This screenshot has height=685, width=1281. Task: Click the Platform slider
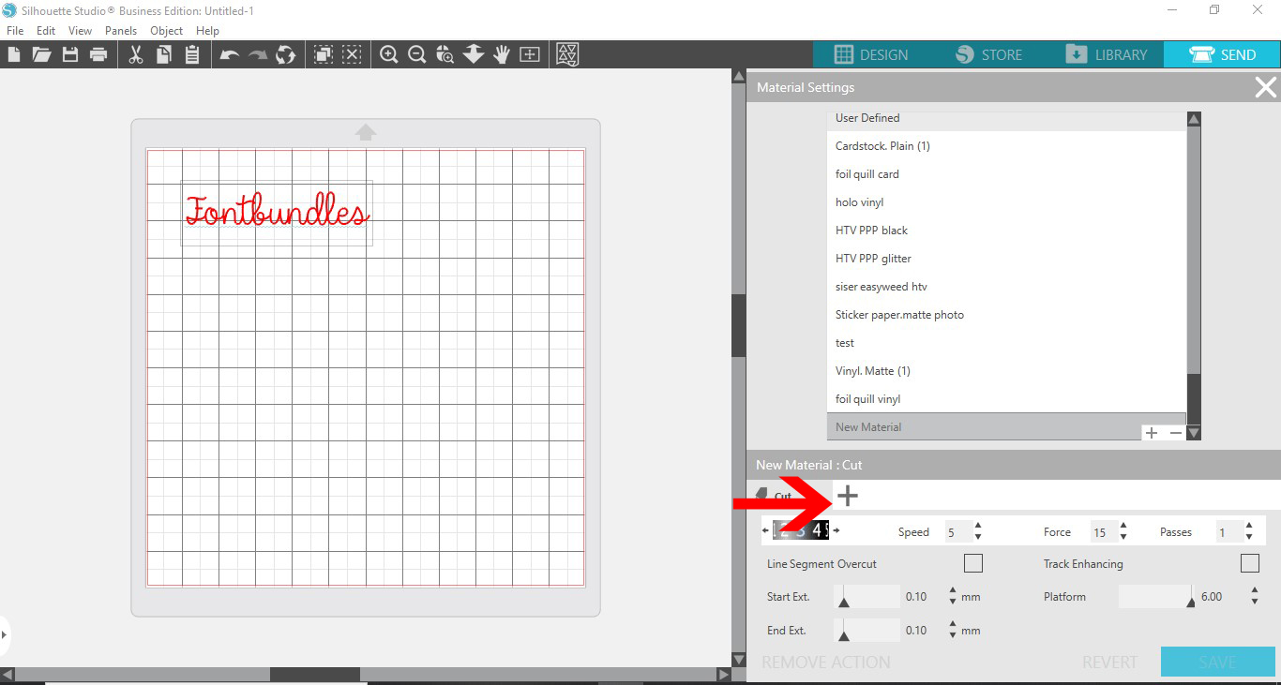(x=1157, y=596)
